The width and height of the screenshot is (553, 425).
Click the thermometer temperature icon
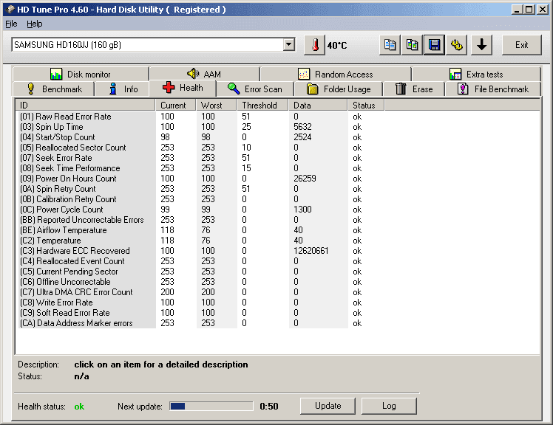pos(315,45)
